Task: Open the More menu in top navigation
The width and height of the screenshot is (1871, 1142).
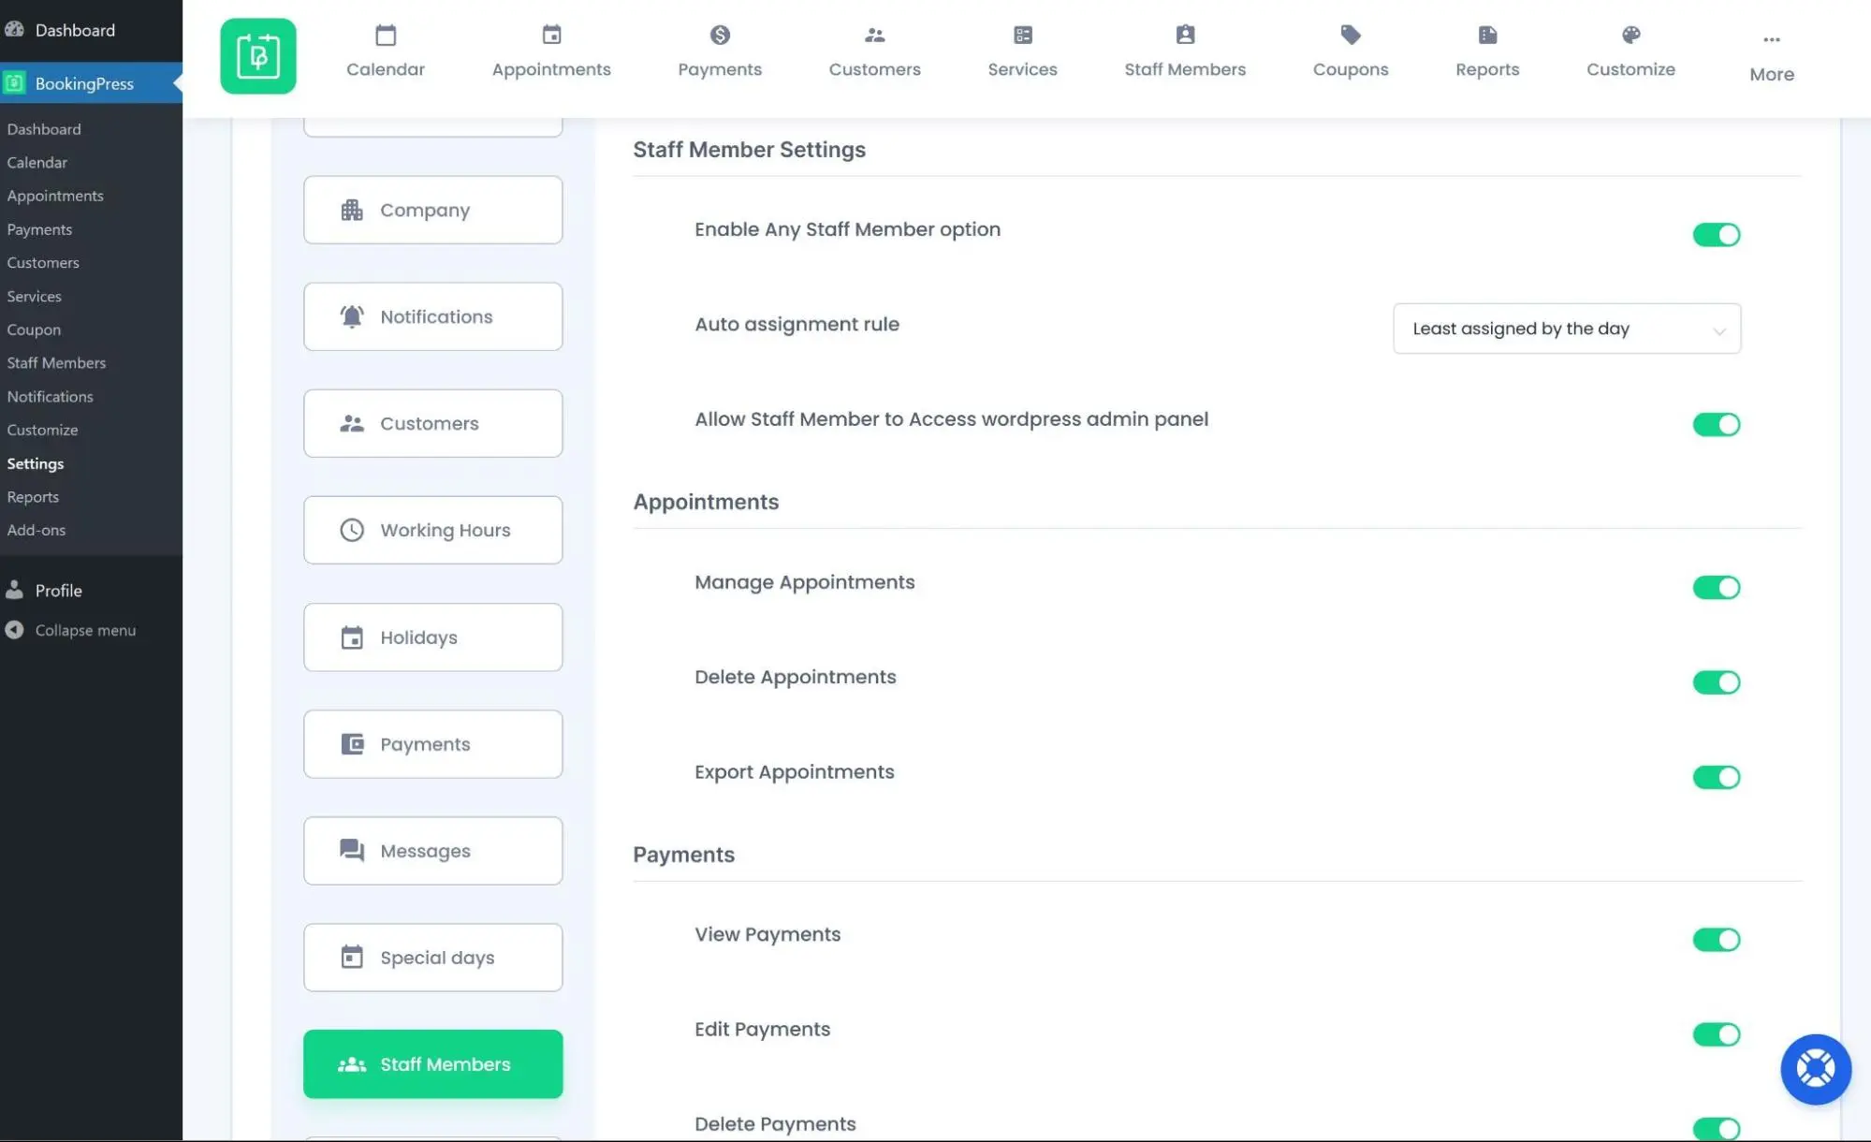Action: coord(1771,55)
